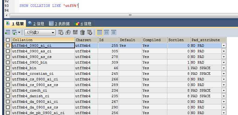Expand the copy/export options arrow

pyautogui.click(x=19, y=32)
